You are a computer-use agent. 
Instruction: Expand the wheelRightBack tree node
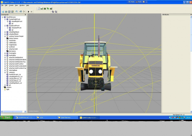[x=5, y=32]
